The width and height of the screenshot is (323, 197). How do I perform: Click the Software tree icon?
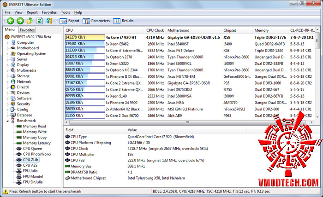(13, 98)
